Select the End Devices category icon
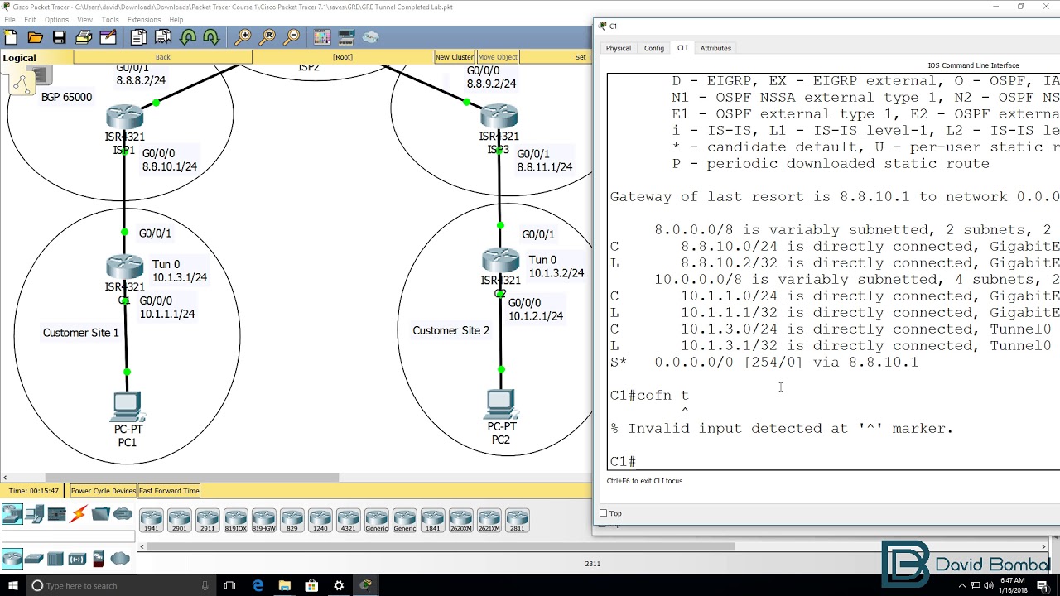The image size is (1060, 596). click(x=35, y=515)
